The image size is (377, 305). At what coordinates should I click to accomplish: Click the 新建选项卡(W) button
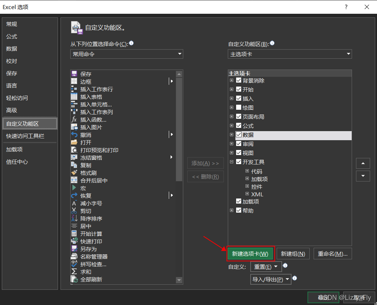251,253
